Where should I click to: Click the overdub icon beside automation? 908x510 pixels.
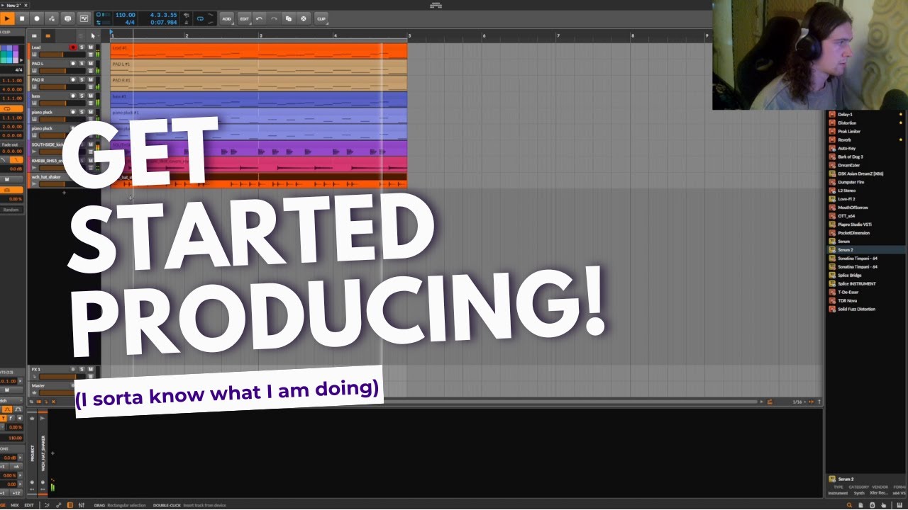[68, 18]
